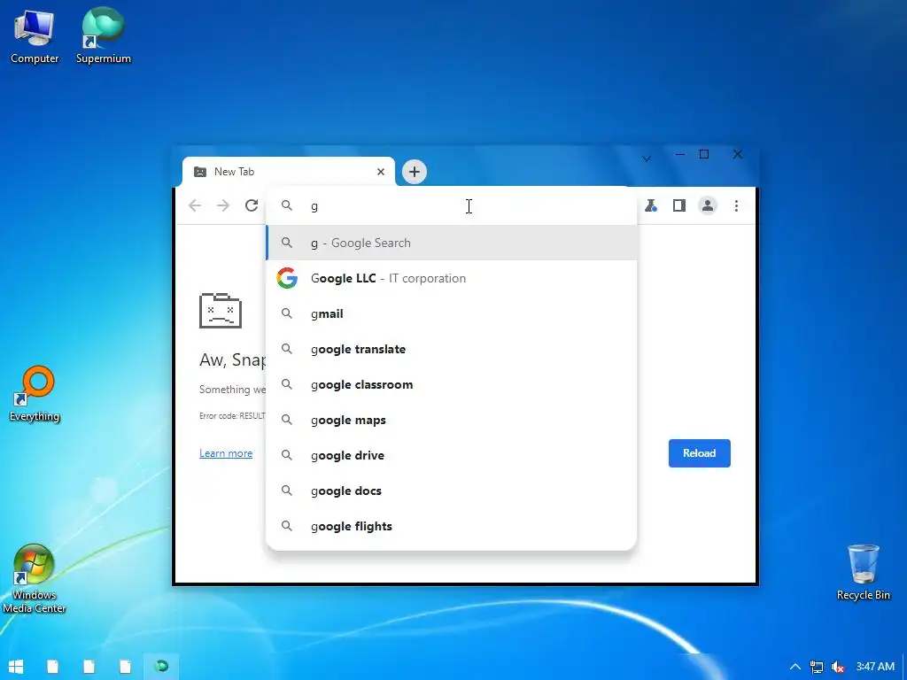Click the browser forward arrow
The height and width of the screenshot is (680, 907).
point(223,205)
